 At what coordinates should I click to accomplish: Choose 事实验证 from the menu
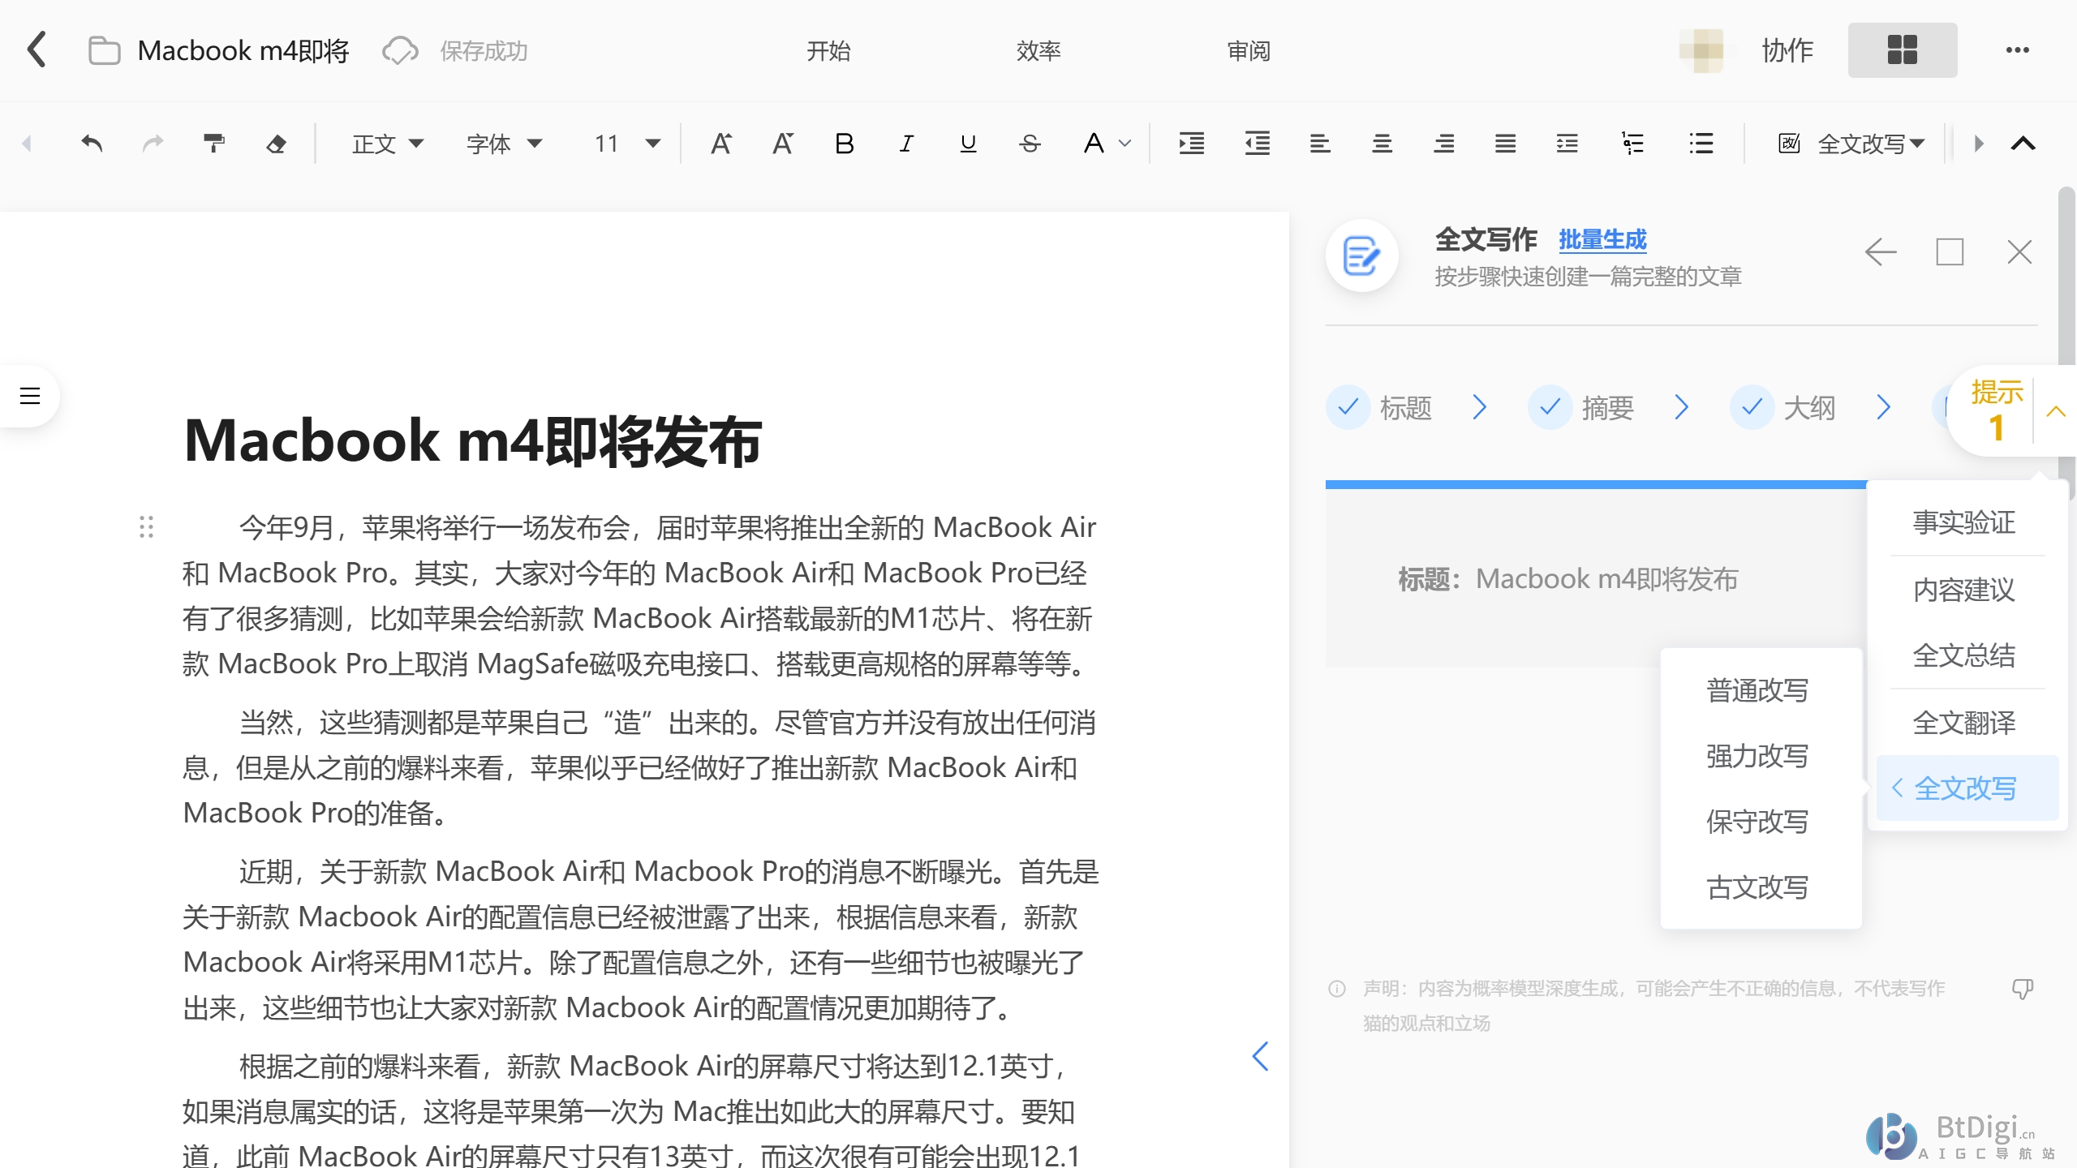tap(1964, 522)
